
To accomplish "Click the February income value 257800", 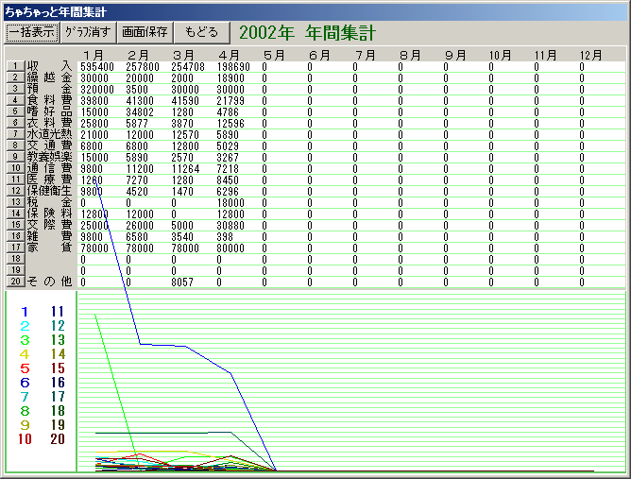I will click(143, 67).
